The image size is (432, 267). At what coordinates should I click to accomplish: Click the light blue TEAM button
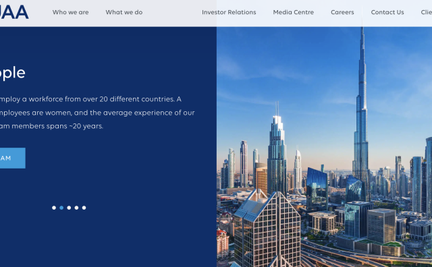(x=12, y=158)
